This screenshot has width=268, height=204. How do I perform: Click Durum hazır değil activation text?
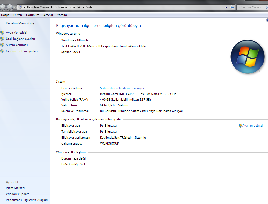(73, 158)
